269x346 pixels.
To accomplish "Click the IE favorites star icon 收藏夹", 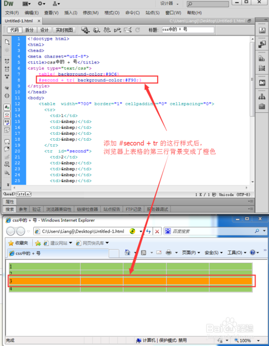I will [x=18, y=243].
